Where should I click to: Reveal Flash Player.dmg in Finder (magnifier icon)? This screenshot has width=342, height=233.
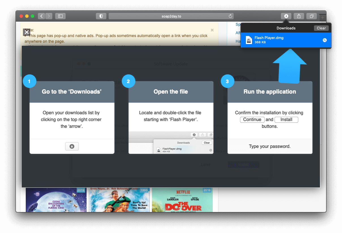tap(325, 40)
